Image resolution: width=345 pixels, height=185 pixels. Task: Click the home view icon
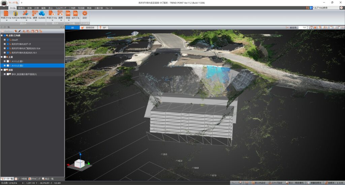311,28
